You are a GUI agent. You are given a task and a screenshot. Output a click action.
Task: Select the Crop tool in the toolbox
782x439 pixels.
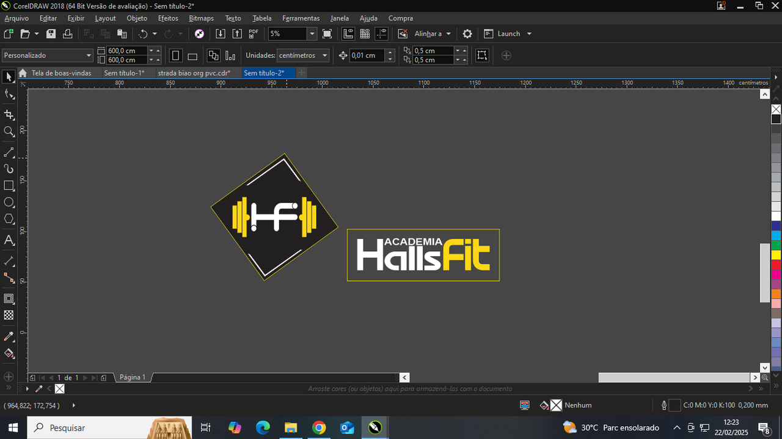tap(9, 115)
